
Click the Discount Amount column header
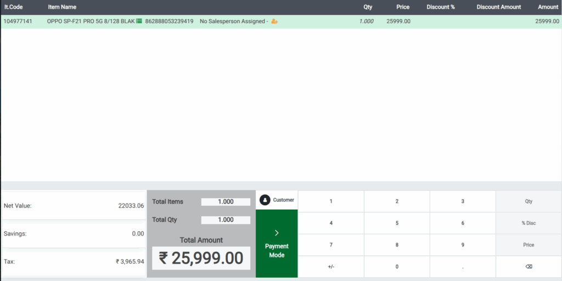tap(498, 7)
